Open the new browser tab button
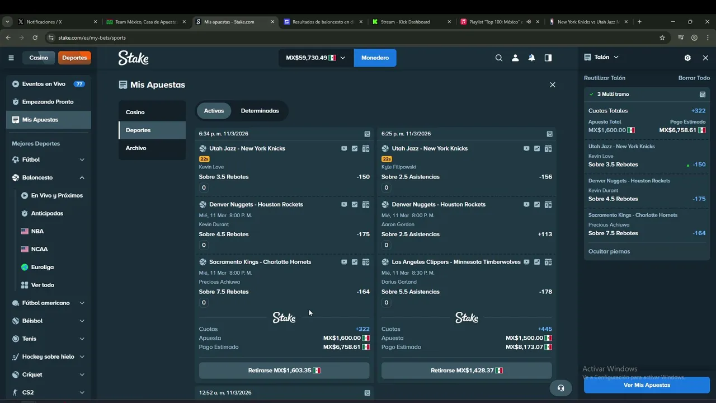 coord(639,22)
